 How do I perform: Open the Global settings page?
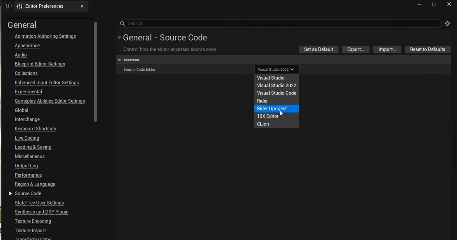pyautogui.click(x=21, y=110)
